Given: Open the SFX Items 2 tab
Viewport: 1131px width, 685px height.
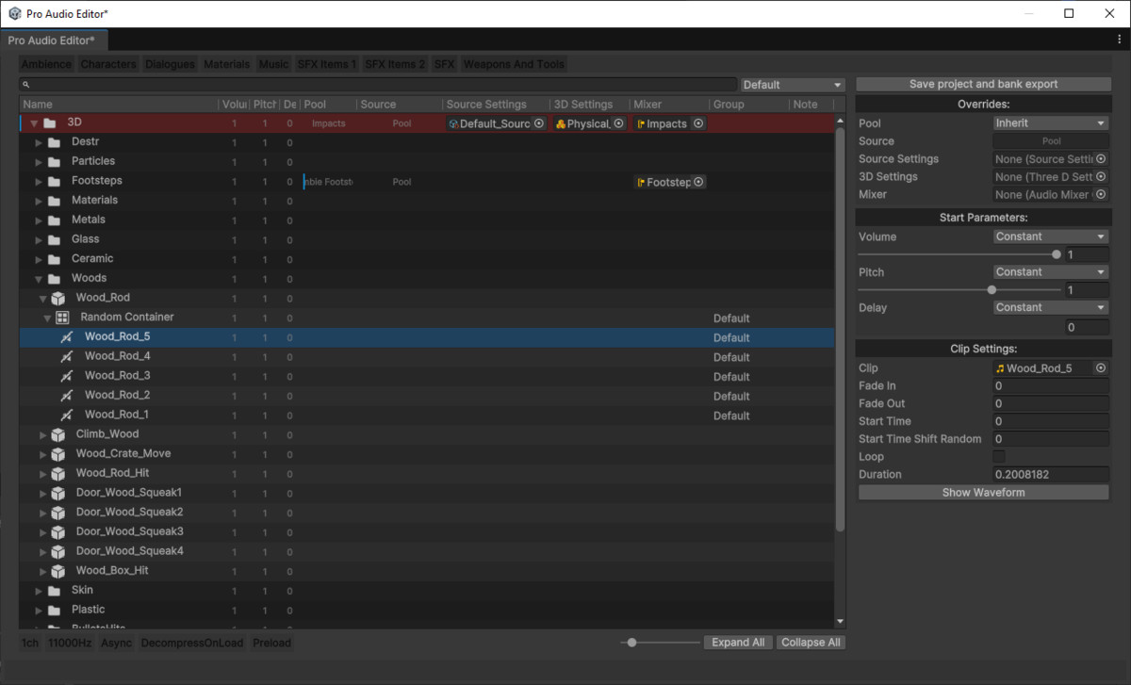Looking at the screenshot, I should [395, 64].
